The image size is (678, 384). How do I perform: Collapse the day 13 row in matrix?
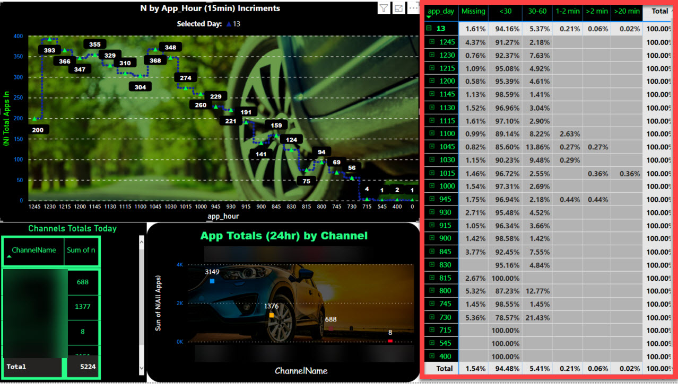[429, 28]
